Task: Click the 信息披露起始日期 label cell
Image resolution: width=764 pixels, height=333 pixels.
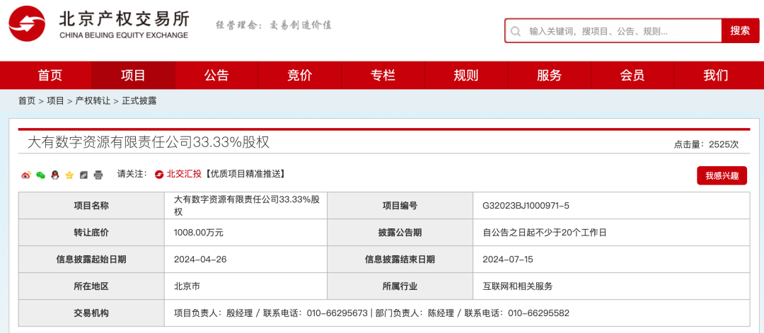Action: click(x=91, y=259)
